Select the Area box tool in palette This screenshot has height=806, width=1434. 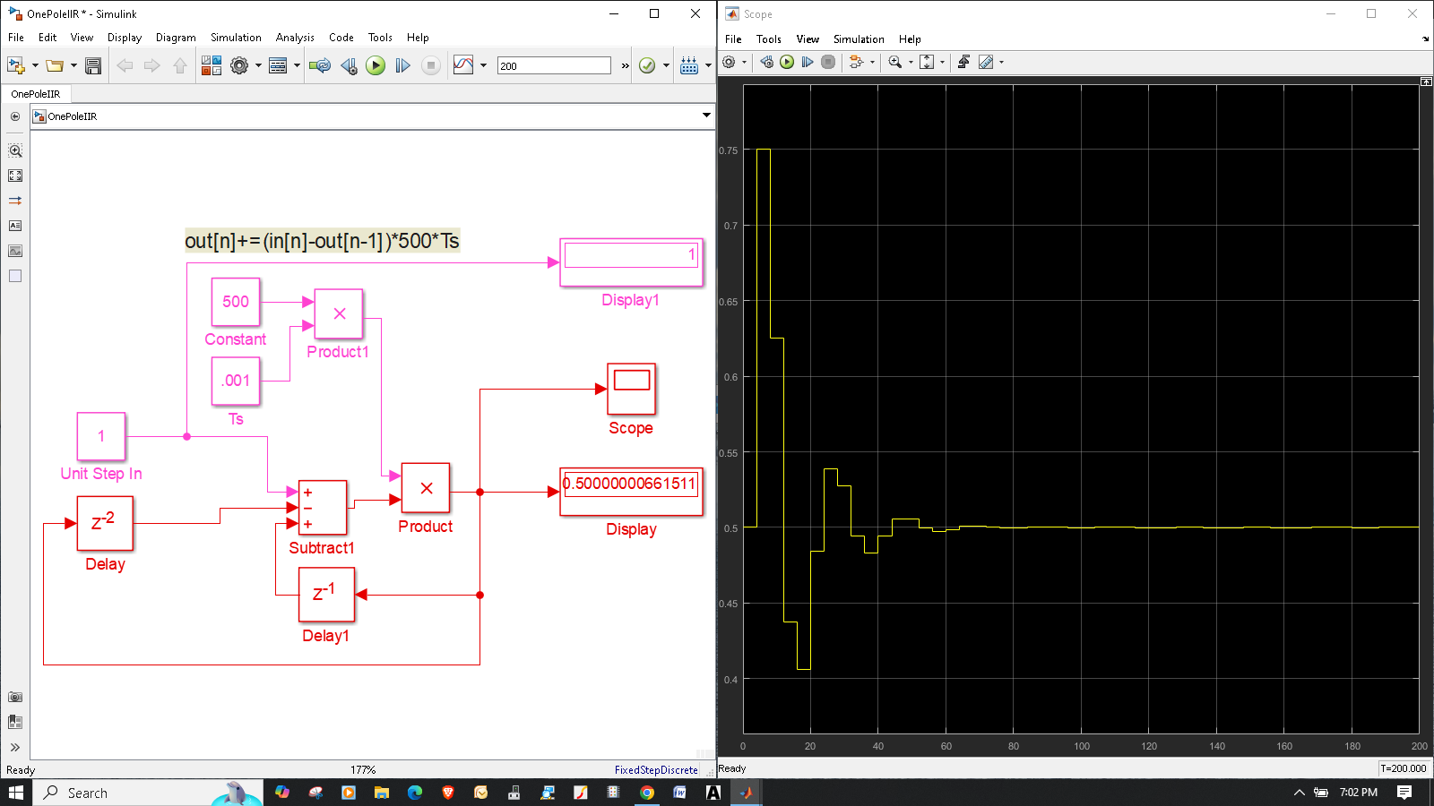pyautogui.click(x=15, y=276)
